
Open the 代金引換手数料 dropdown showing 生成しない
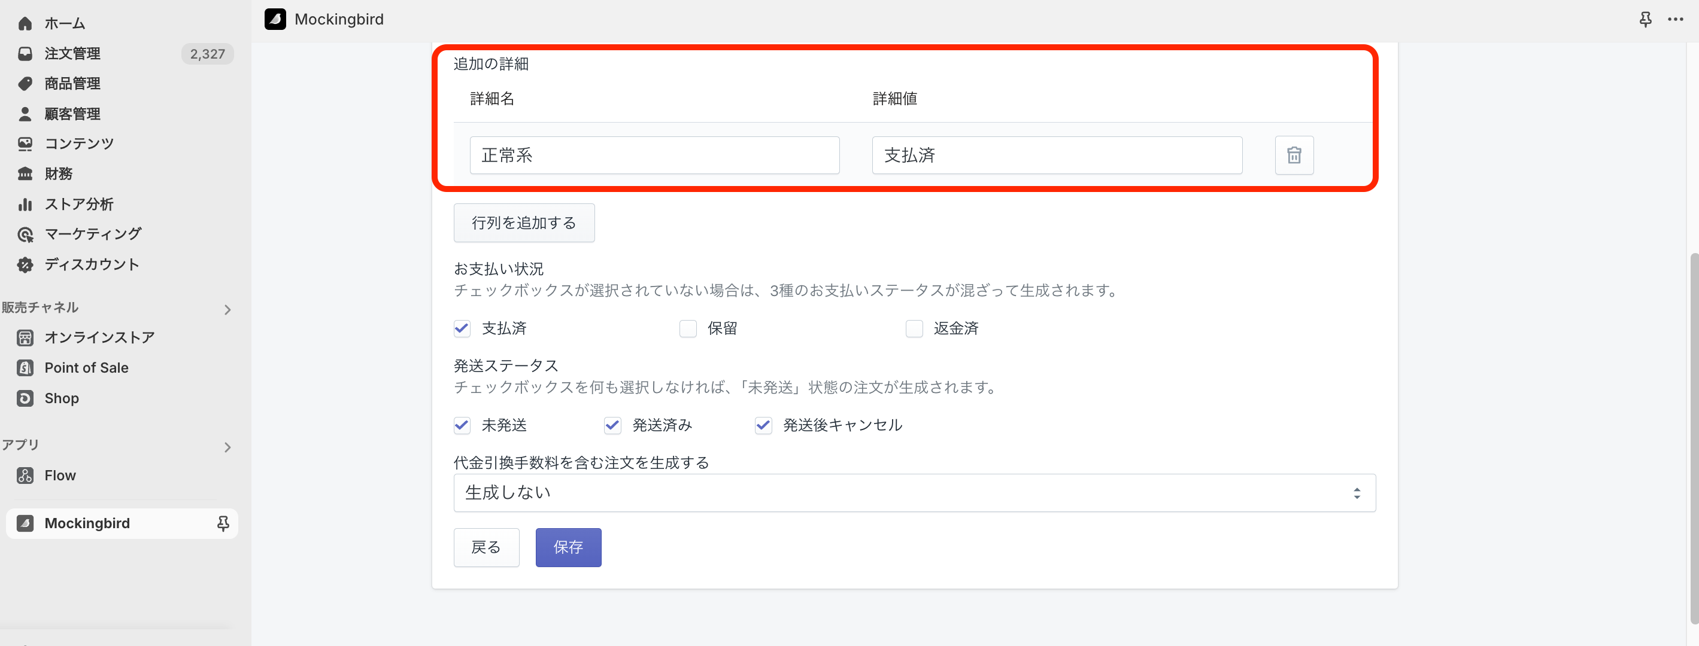pyautogui.click(x=915, y=493)
